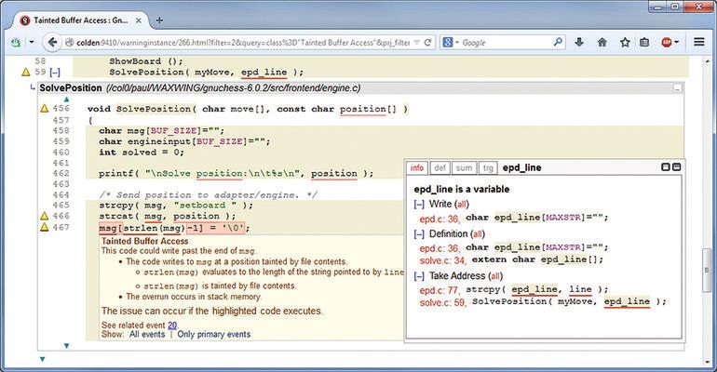The width and height of the screenshot is (717, 372).
Task: Click msg argument on line 466
Action: (153, 217)
